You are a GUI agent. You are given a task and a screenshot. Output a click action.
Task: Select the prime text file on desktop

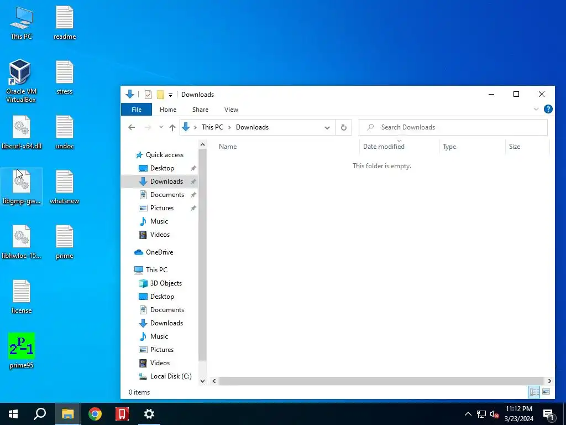point(65,242)
